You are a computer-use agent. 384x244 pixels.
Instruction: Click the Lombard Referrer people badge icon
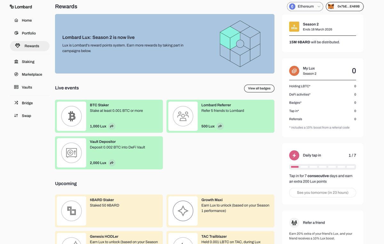tap(183, 116)
